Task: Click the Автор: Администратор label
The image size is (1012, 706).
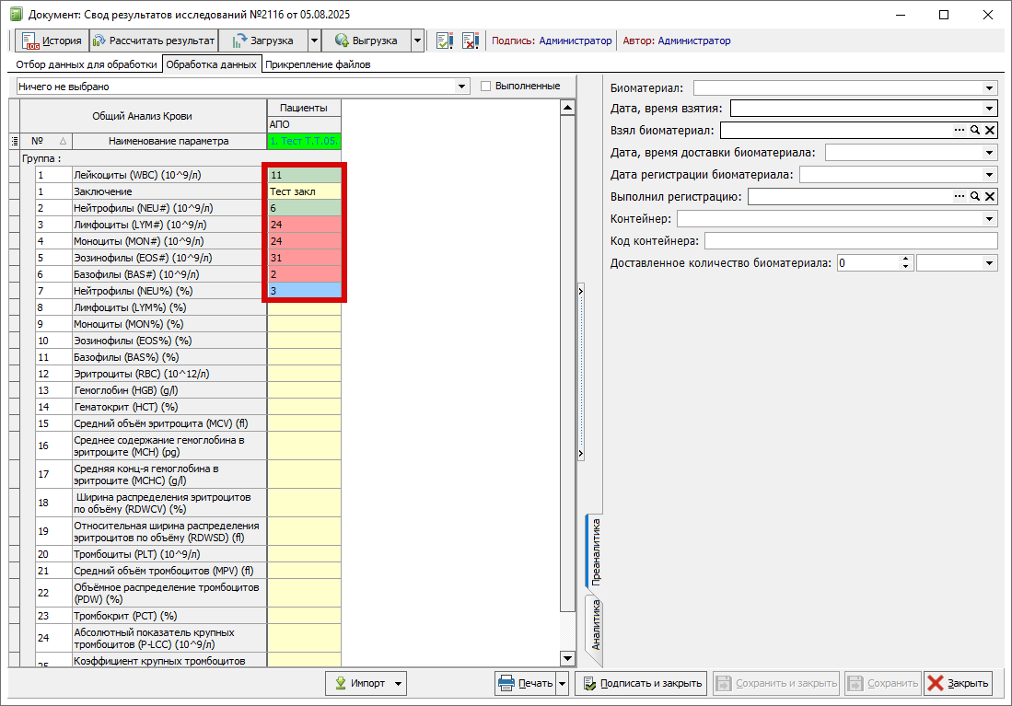Action: point(677,41)
